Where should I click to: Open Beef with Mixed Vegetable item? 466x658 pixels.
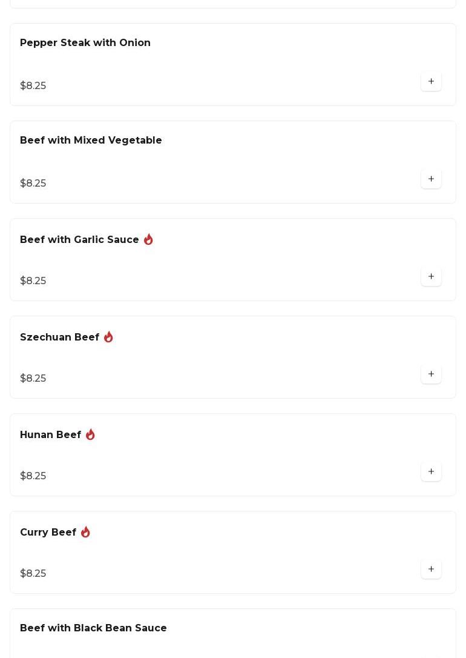[x=91, y=141]
